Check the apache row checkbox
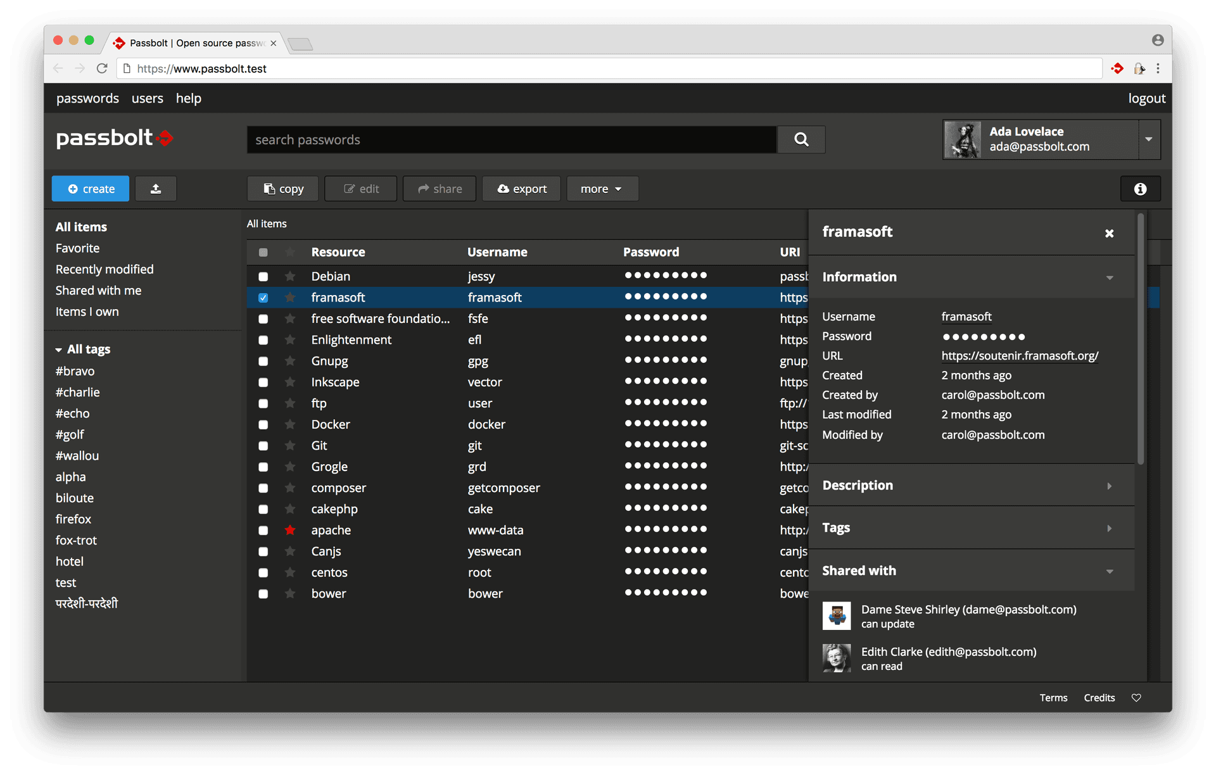This screenshot has width=1216, height=775. click(263, 531)
